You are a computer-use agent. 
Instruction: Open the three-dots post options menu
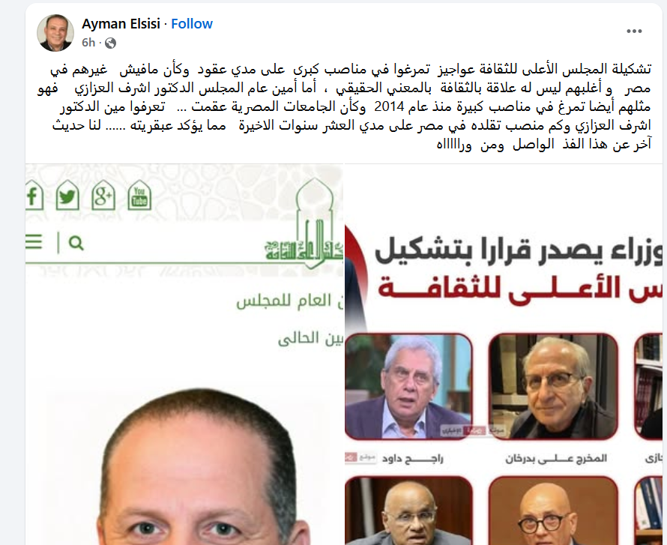tap(634, 31)
